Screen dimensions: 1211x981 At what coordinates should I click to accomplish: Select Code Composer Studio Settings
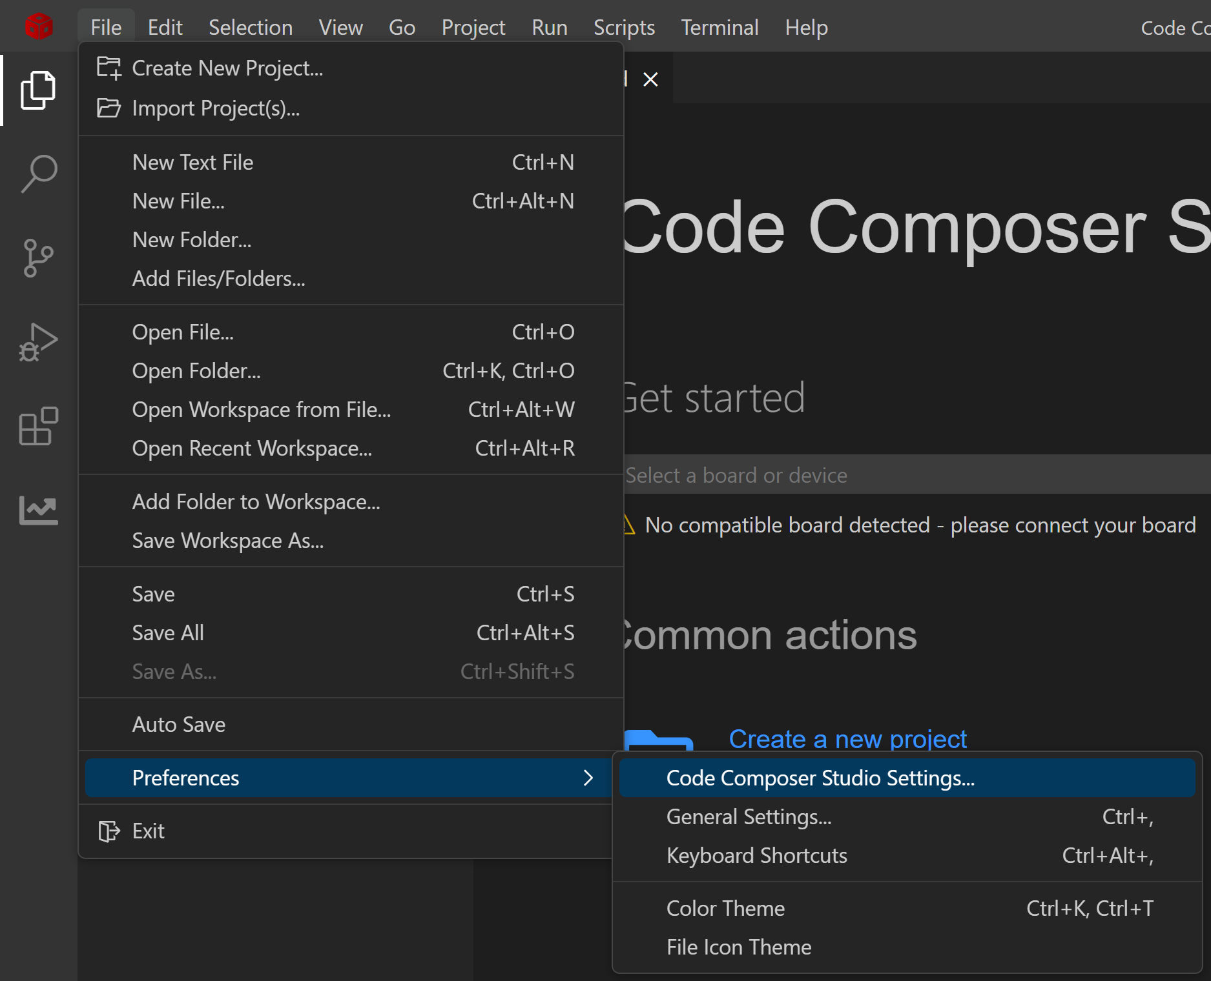pos(820,778)
